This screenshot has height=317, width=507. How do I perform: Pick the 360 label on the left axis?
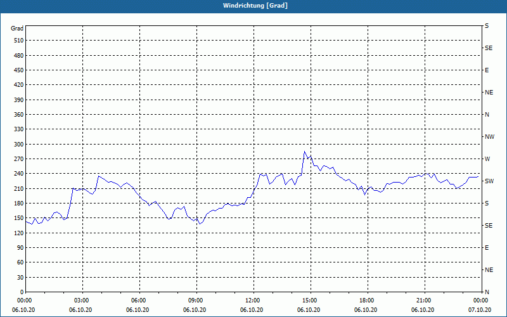pos(19,115)
